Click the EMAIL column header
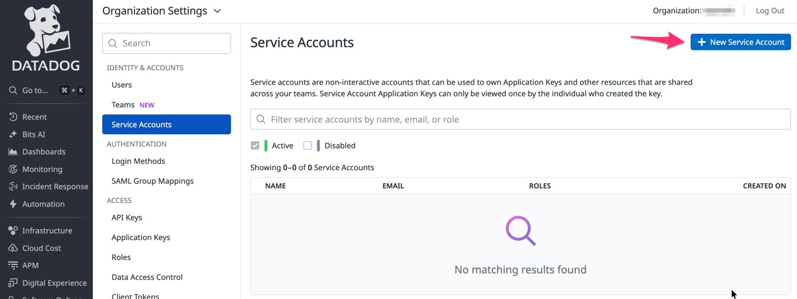 [393, 186]
